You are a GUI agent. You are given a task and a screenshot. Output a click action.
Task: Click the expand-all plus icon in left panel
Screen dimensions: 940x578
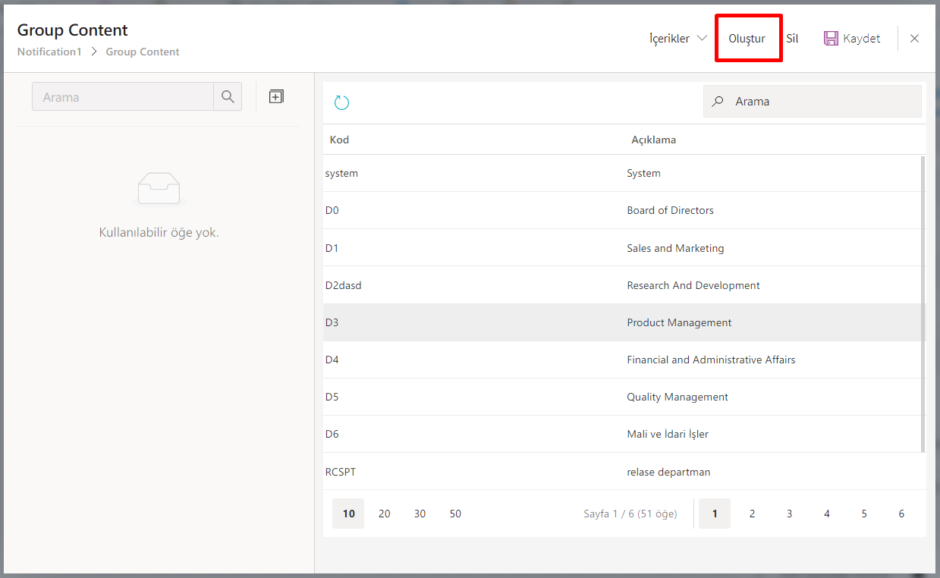[x=276, y=96]
